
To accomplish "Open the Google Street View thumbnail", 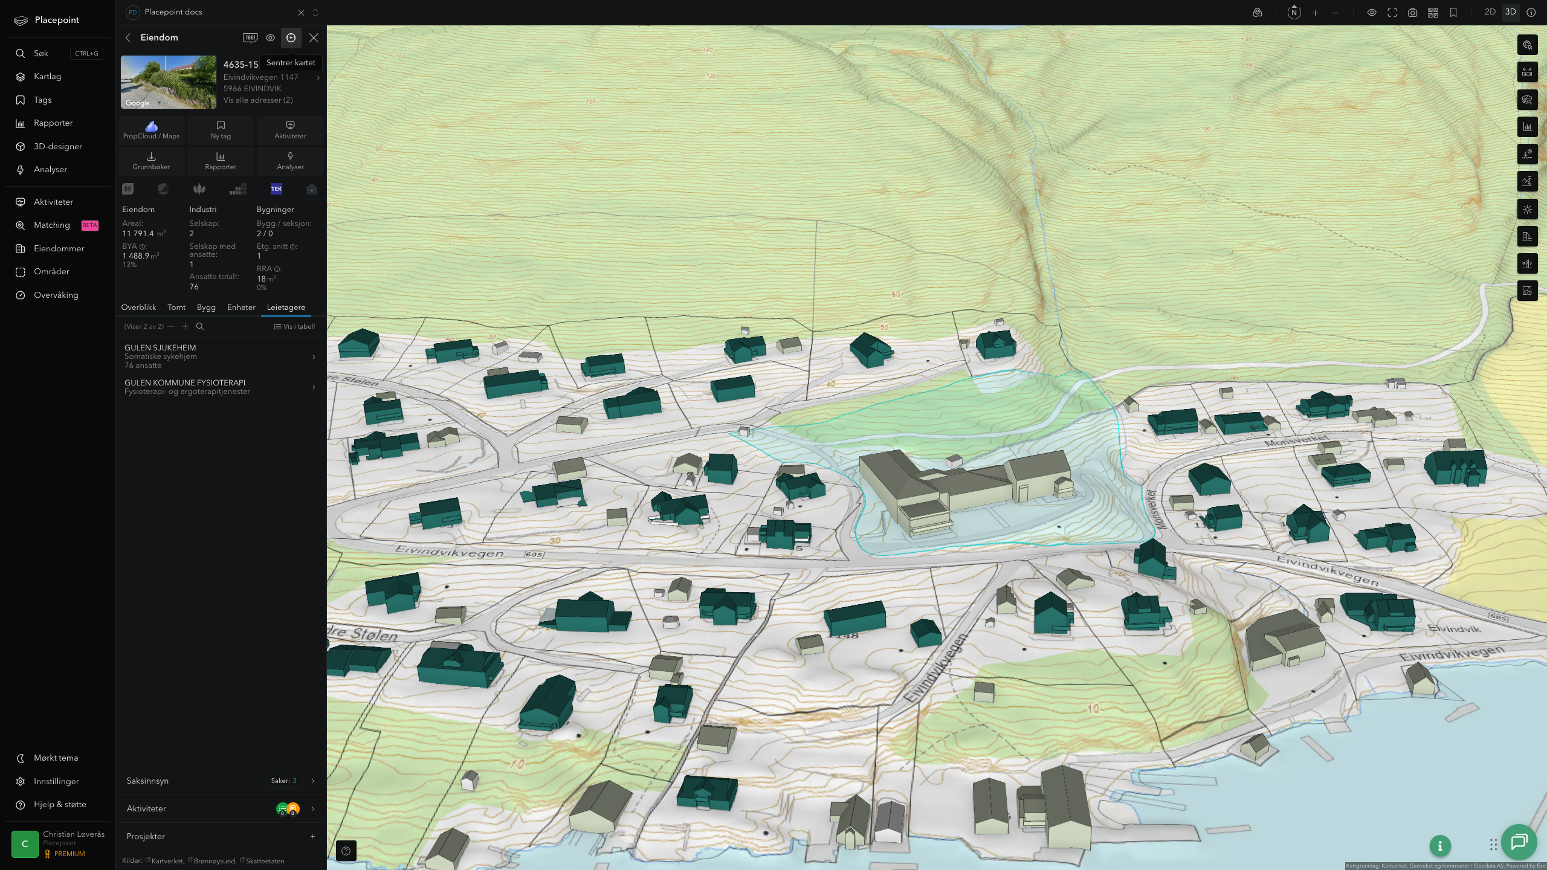I will [169, 82].
